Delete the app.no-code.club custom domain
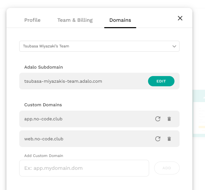205x190 pixels. (169, 119)
